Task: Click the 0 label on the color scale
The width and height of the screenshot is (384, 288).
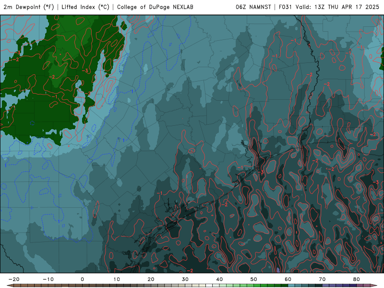Action: (x=82, y=279)
